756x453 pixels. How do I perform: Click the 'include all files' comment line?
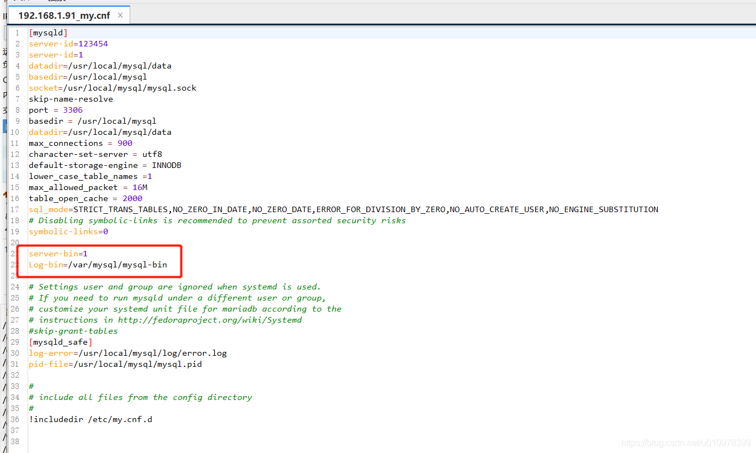pos(140,397)
